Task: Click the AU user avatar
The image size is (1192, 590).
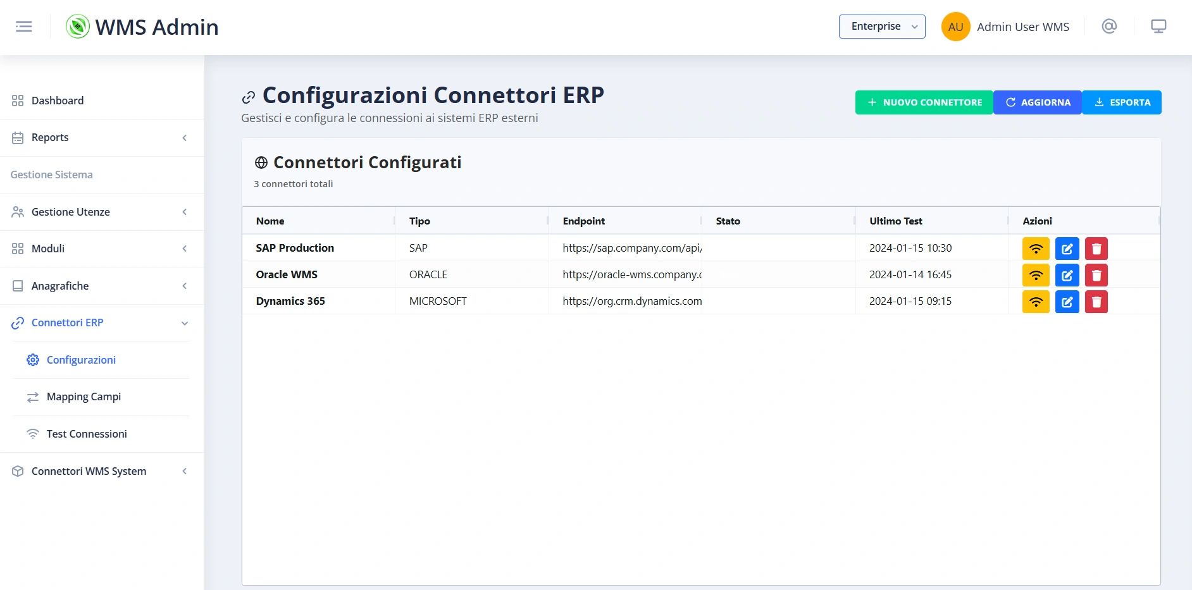Action: click(x=955, y=27)
